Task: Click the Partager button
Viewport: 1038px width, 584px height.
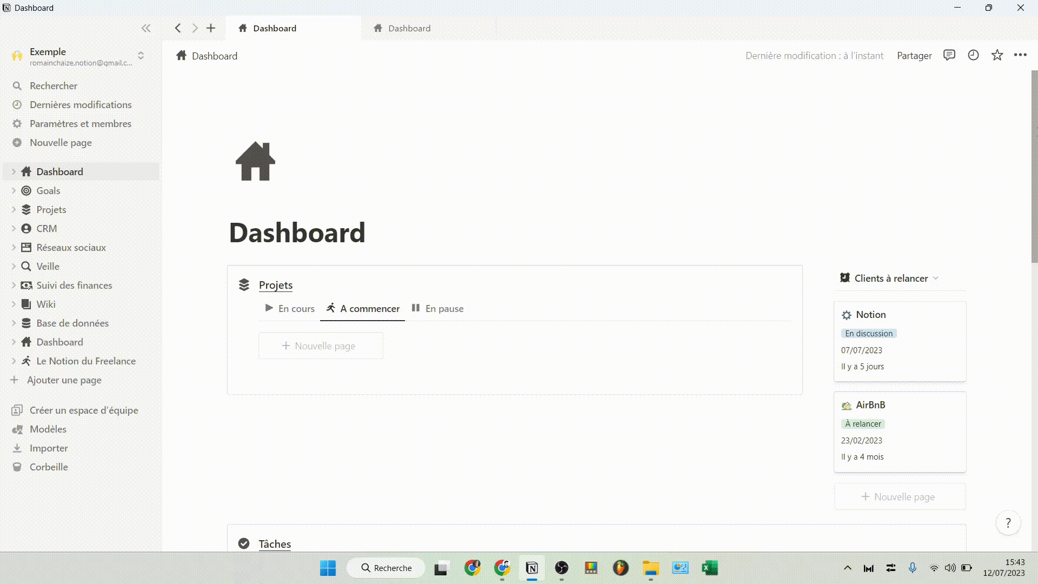Action: 914,56
